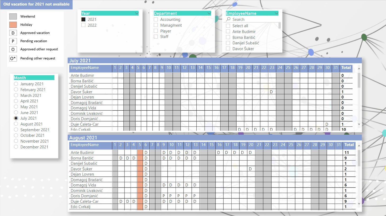This screenshot has height=216, width=386.
Task: Click scroll down arrow of July 2021 table
Action: pyautogui.click(x=359, y=124)
